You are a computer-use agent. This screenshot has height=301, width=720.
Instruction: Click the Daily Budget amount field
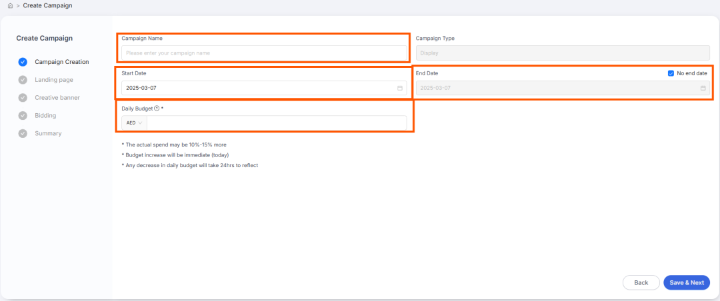pyautogui.click(x=276, y=123)
